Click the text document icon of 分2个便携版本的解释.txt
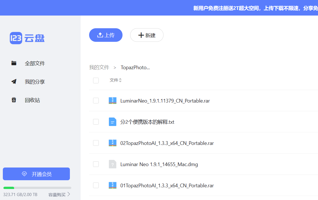Image resolution: width=318 pixels, height=200 pixels. pyautogui.click(x=113, y=122)
